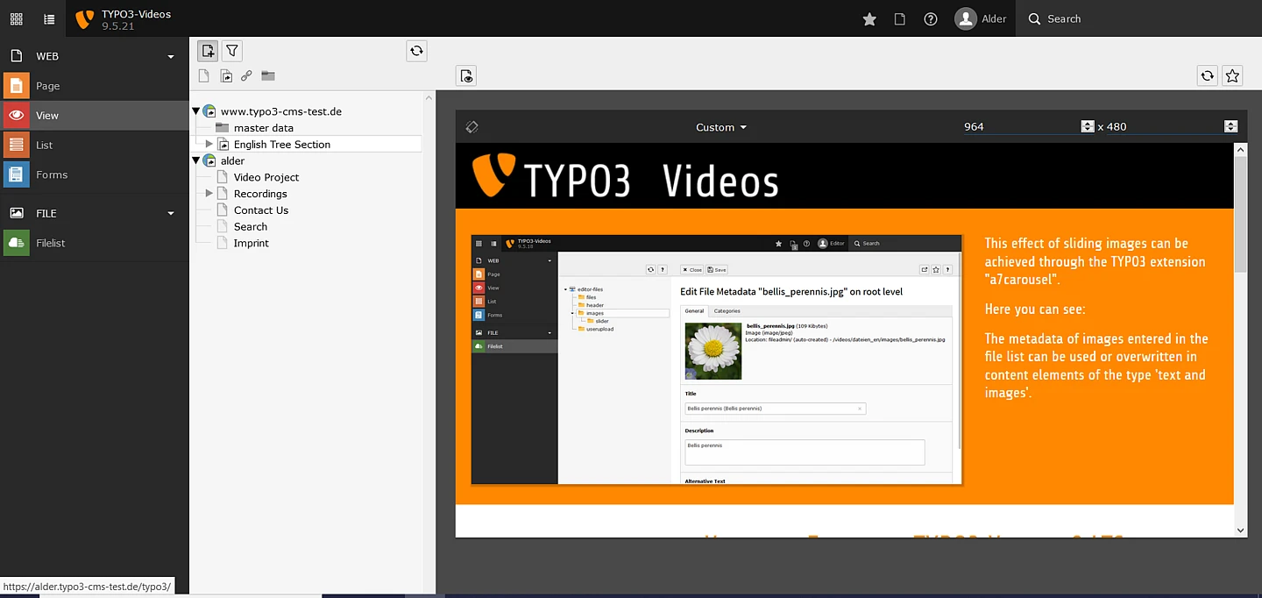Viewport: 1262px width, 598px height.
Task: Click the bookmarks star in top bar
Action: click(x=869, y=18)
